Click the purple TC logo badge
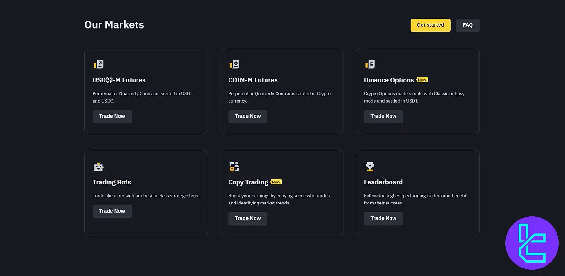The width and height of the screenshot is (565, 276). point(532,243)
